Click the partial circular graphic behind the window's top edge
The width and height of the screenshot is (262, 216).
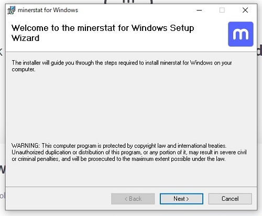pyautogui.click(x=128, y=2)
